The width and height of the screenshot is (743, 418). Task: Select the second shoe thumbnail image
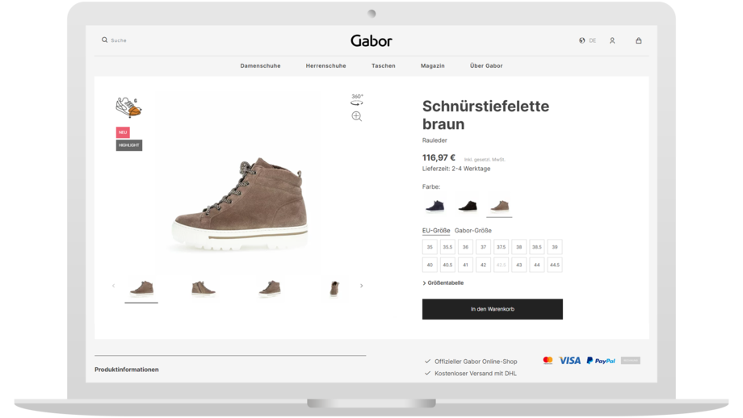point(204,288)
